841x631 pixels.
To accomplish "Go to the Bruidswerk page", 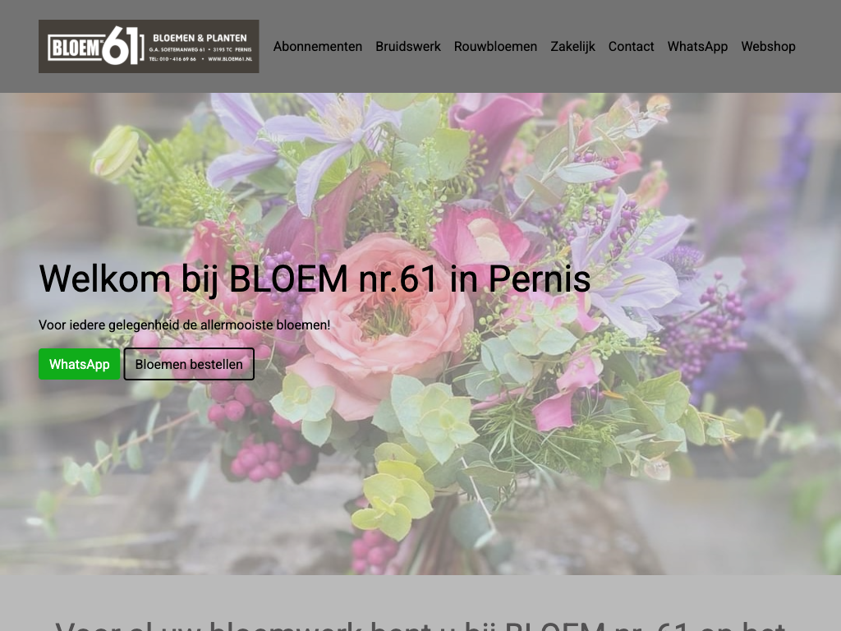I will (408, 47).
